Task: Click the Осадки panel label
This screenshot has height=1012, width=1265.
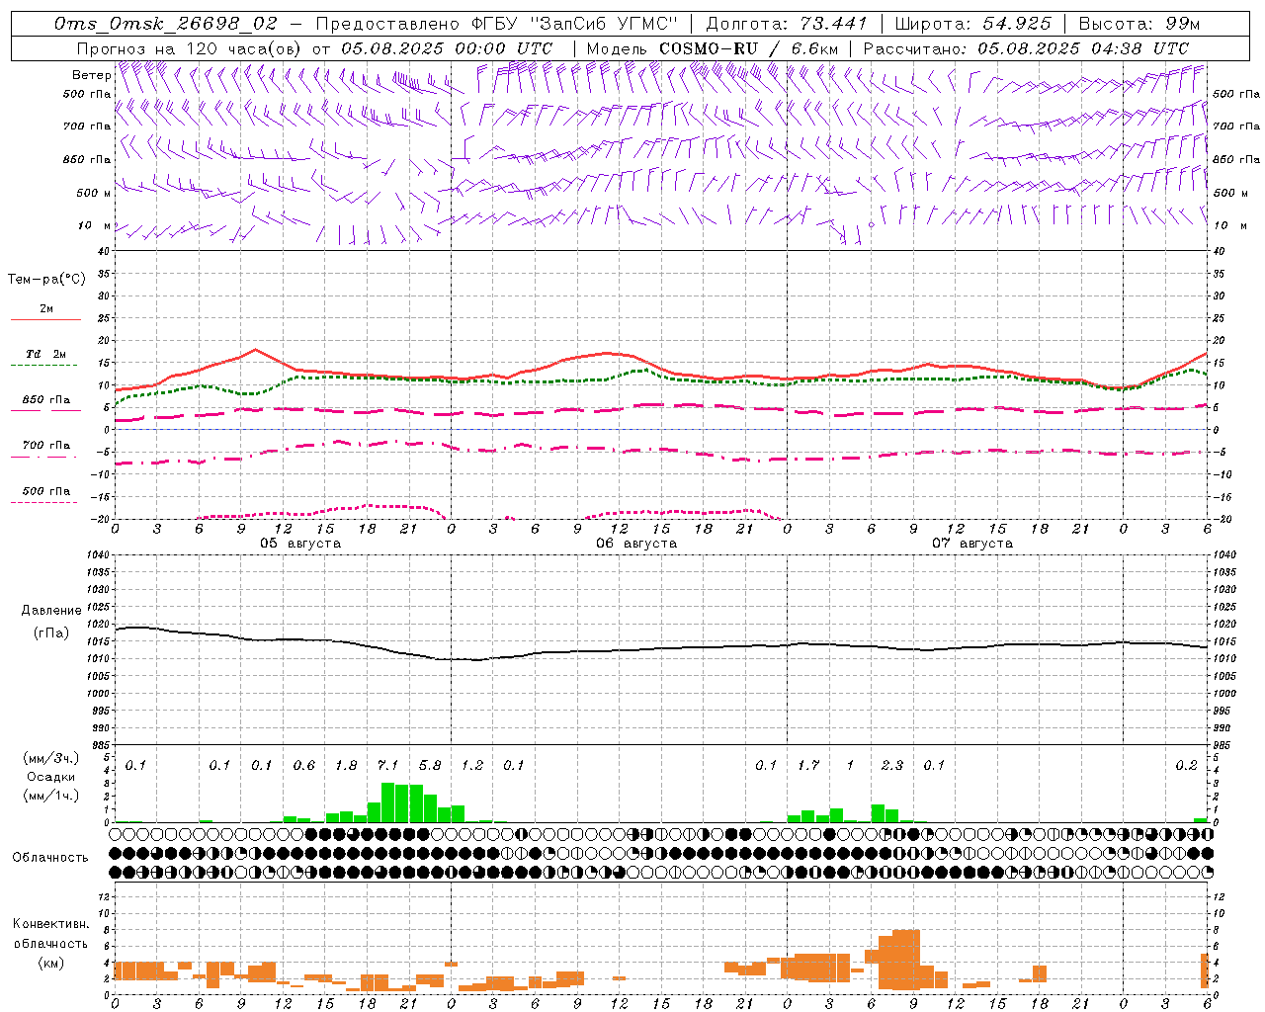Action: coord(51,777)
